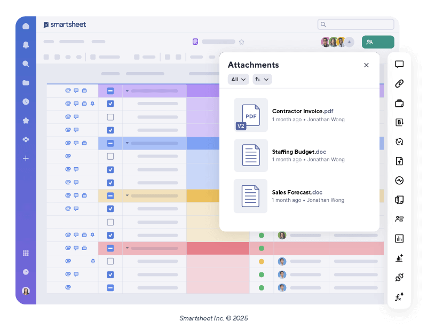Open the All filter dropdown in Attachments
This screenshot has height=329, width=427.
[x=238, y=79]
